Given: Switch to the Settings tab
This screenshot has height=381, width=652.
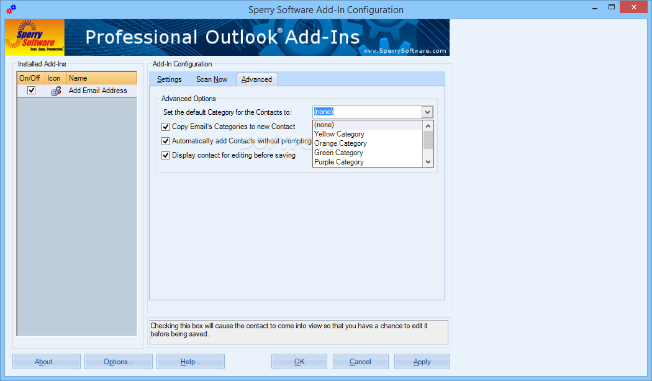Looking at the screenshot, I should click(170, 79).
